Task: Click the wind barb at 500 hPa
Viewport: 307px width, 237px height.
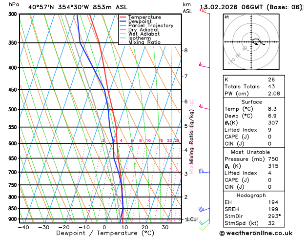Action: pyautogui.click(x=204, y=107)
